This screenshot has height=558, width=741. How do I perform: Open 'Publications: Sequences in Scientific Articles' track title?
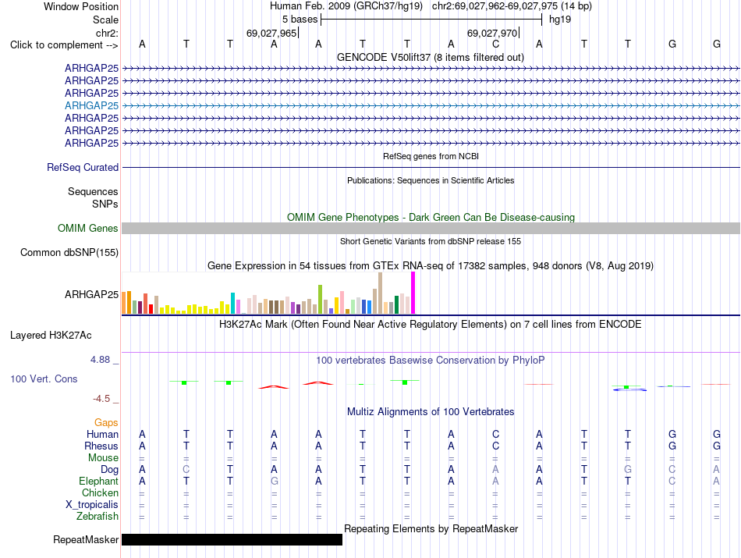431,180
